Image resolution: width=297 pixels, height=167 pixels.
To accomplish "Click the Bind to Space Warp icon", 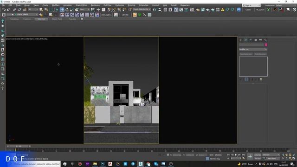I will coord(25,10).
